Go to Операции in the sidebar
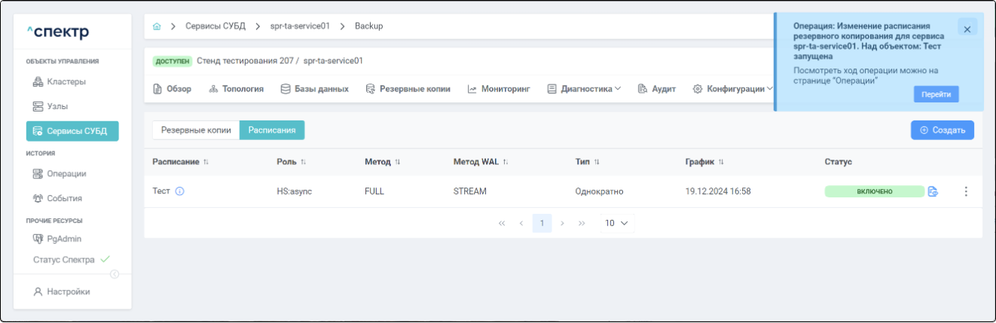This screenshot has width=996, height=323. [66, 174]
